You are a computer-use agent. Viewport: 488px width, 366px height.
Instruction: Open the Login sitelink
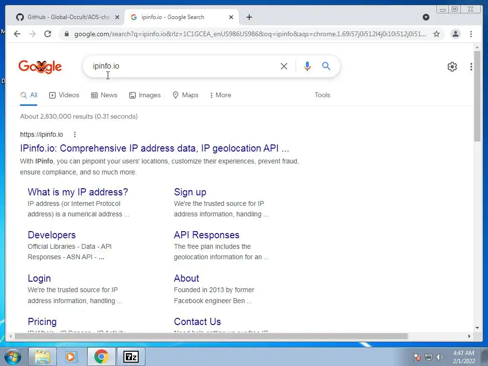(39, 278)
